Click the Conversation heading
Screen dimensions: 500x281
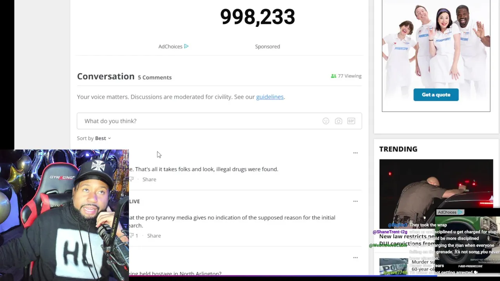(105, 76)
